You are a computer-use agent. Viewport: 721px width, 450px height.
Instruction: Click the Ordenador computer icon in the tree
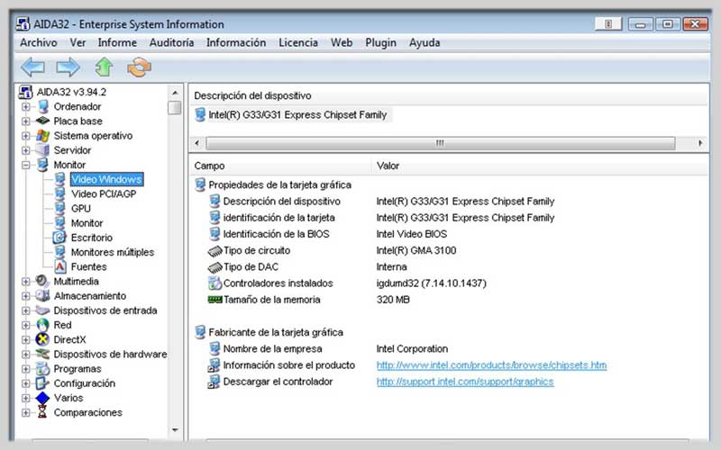coord(43,106)
